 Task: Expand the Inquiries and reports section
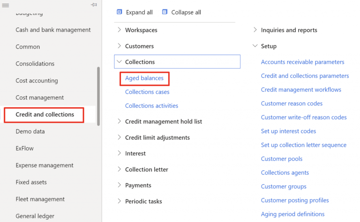click(255, 30)
